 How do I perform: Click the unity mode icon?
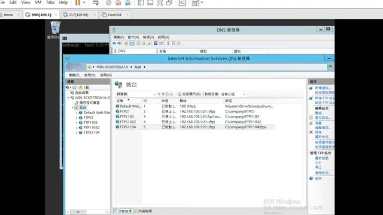[x=169, y=2]
